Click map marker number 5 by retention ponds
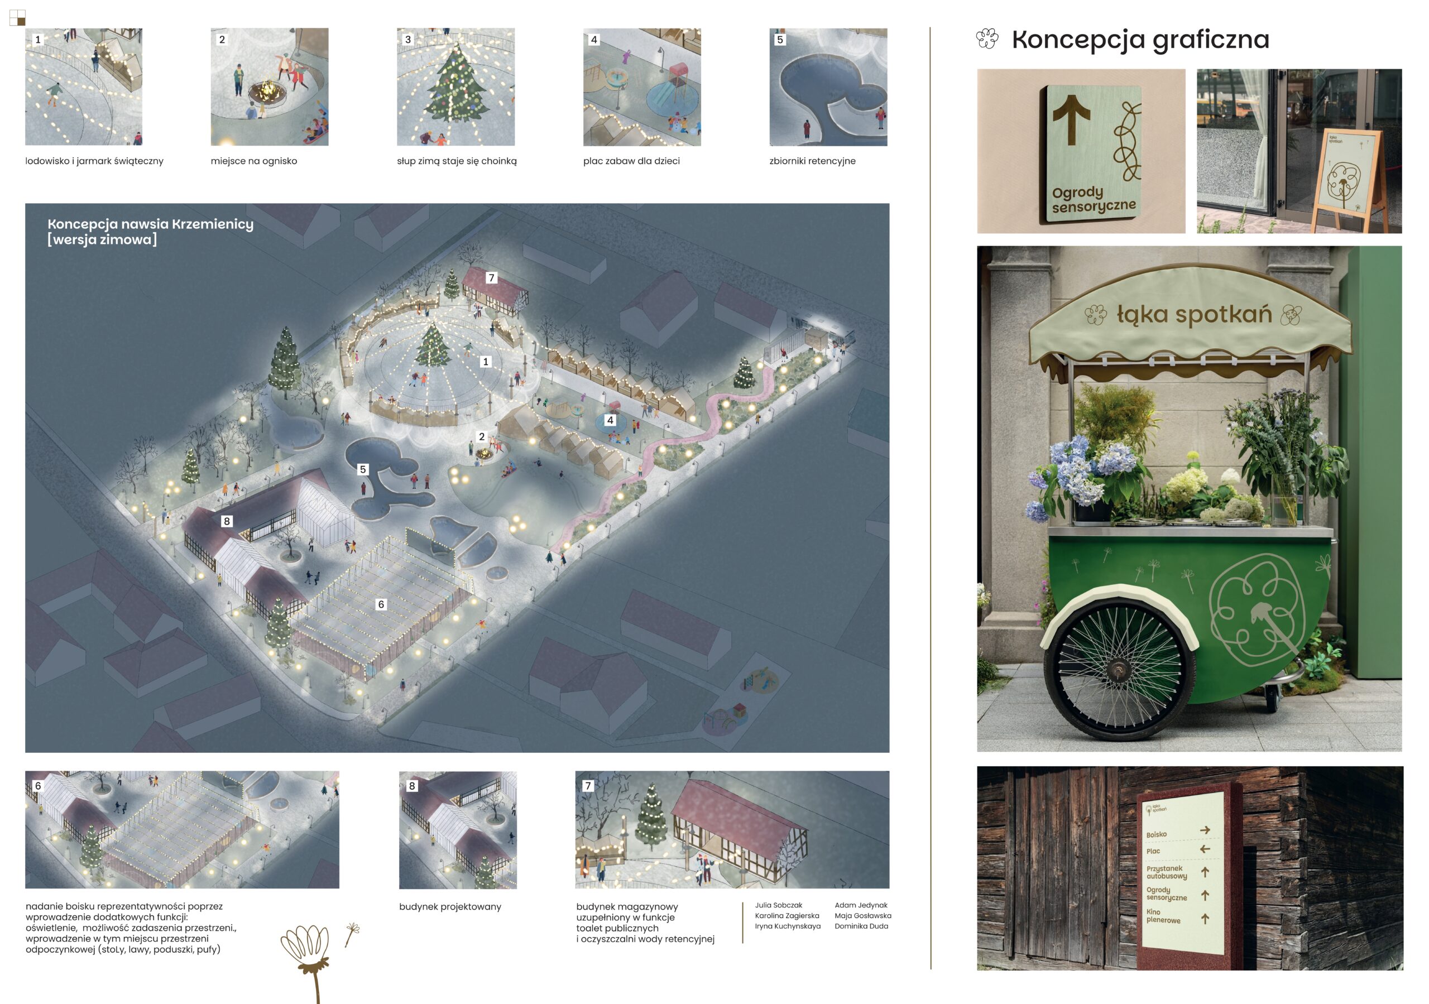1429x1004 pixels. 363,469
